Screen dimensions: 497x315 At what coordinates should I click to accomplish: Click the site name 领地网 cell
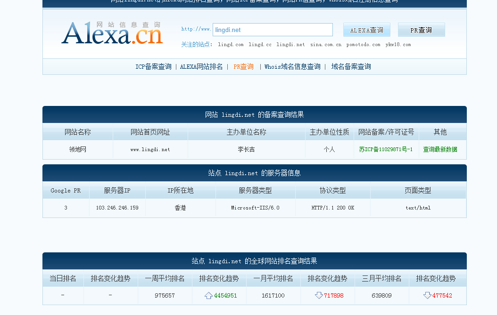[78, 149]
